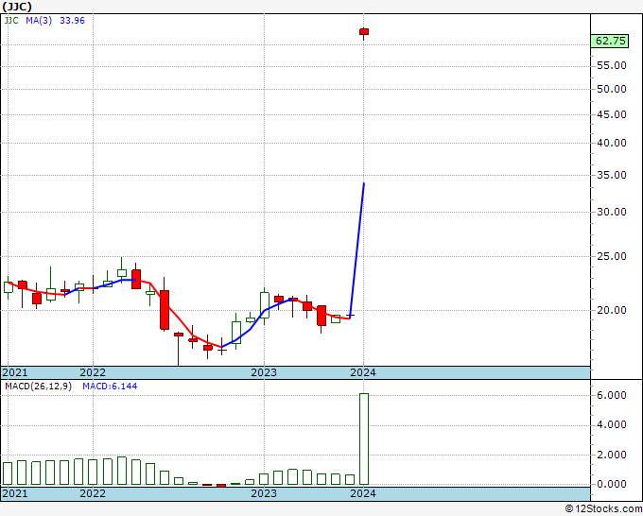Click the 25.00 price axis label

point(612,256)
